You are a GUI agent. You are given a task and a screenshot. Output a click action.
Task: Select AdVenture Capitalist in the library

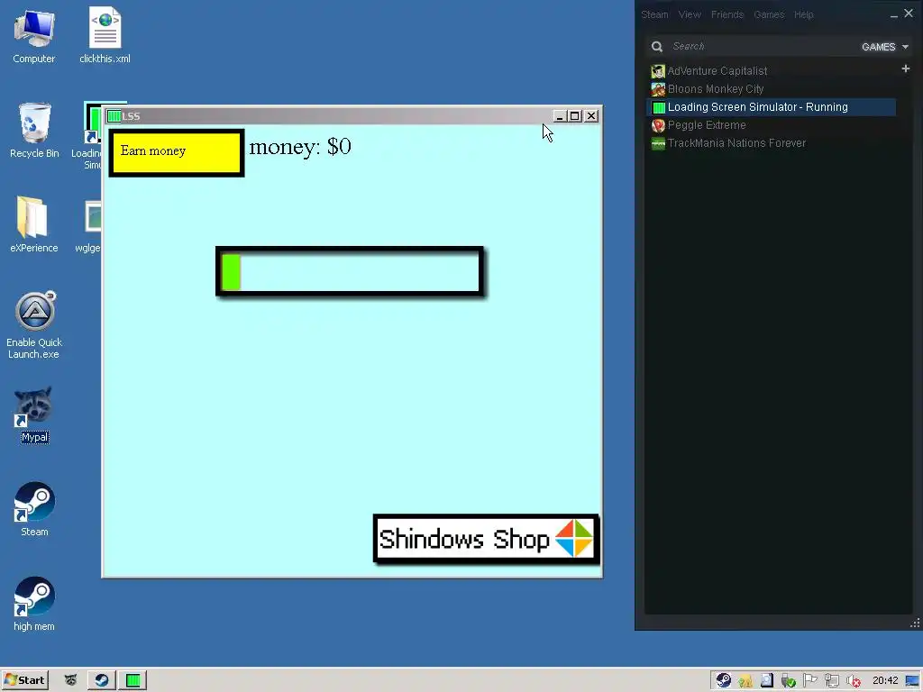tap(772, 71)
